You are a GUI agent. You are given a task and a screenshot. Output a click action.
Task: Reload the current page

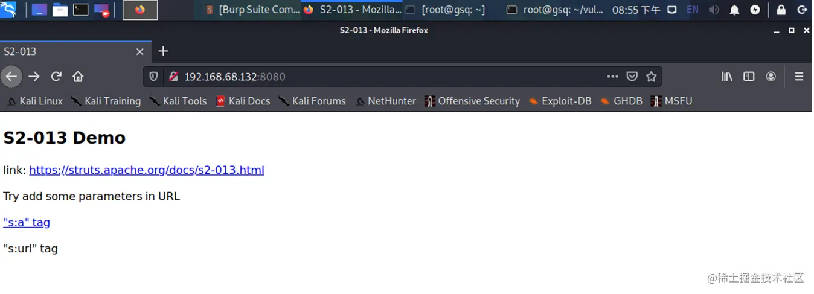56,77
